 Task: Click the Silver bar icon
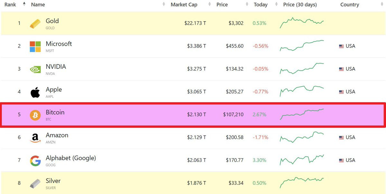(x=35, y=183)
